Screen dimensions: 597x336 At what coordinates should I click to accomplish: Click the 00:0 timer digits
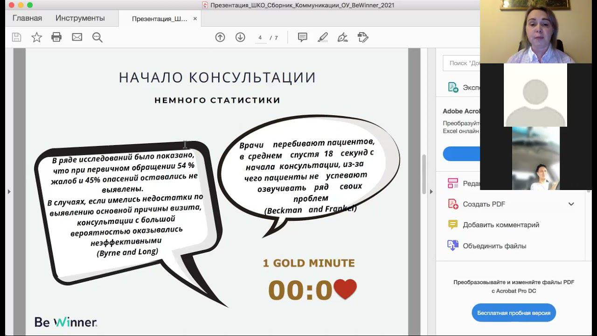tap(300, 290)
